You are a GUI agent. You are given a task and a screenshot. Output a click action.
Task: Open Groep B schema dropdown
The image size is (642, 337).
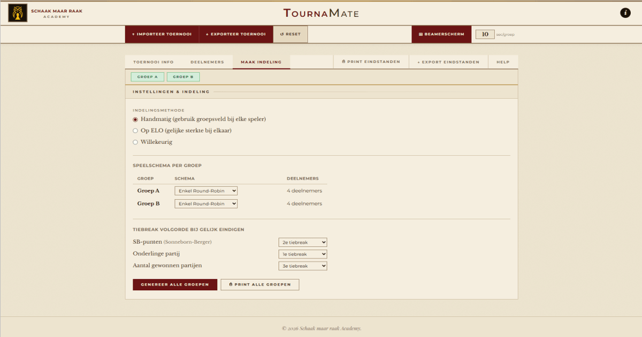tap(206, 204)
